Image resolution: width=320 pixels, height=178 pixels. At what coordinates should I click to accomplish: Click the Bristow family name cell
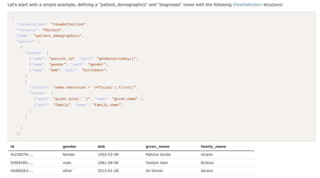pyautogui.click(x=207, y=163)
